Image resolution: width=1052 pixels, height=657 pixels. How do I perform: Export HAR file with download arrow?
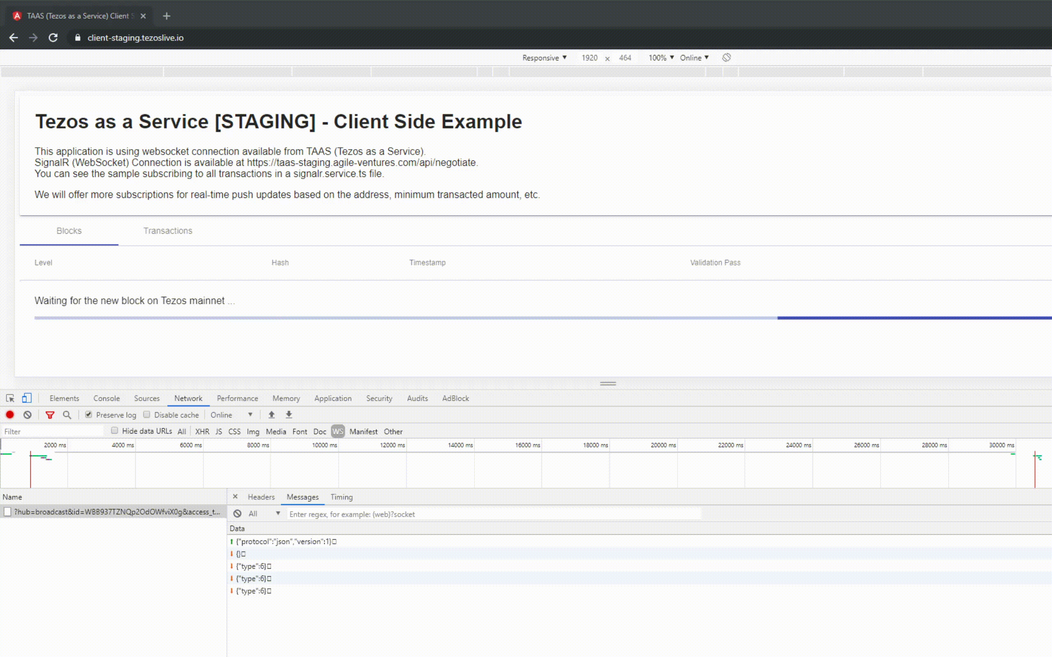(x=288, y=415)
